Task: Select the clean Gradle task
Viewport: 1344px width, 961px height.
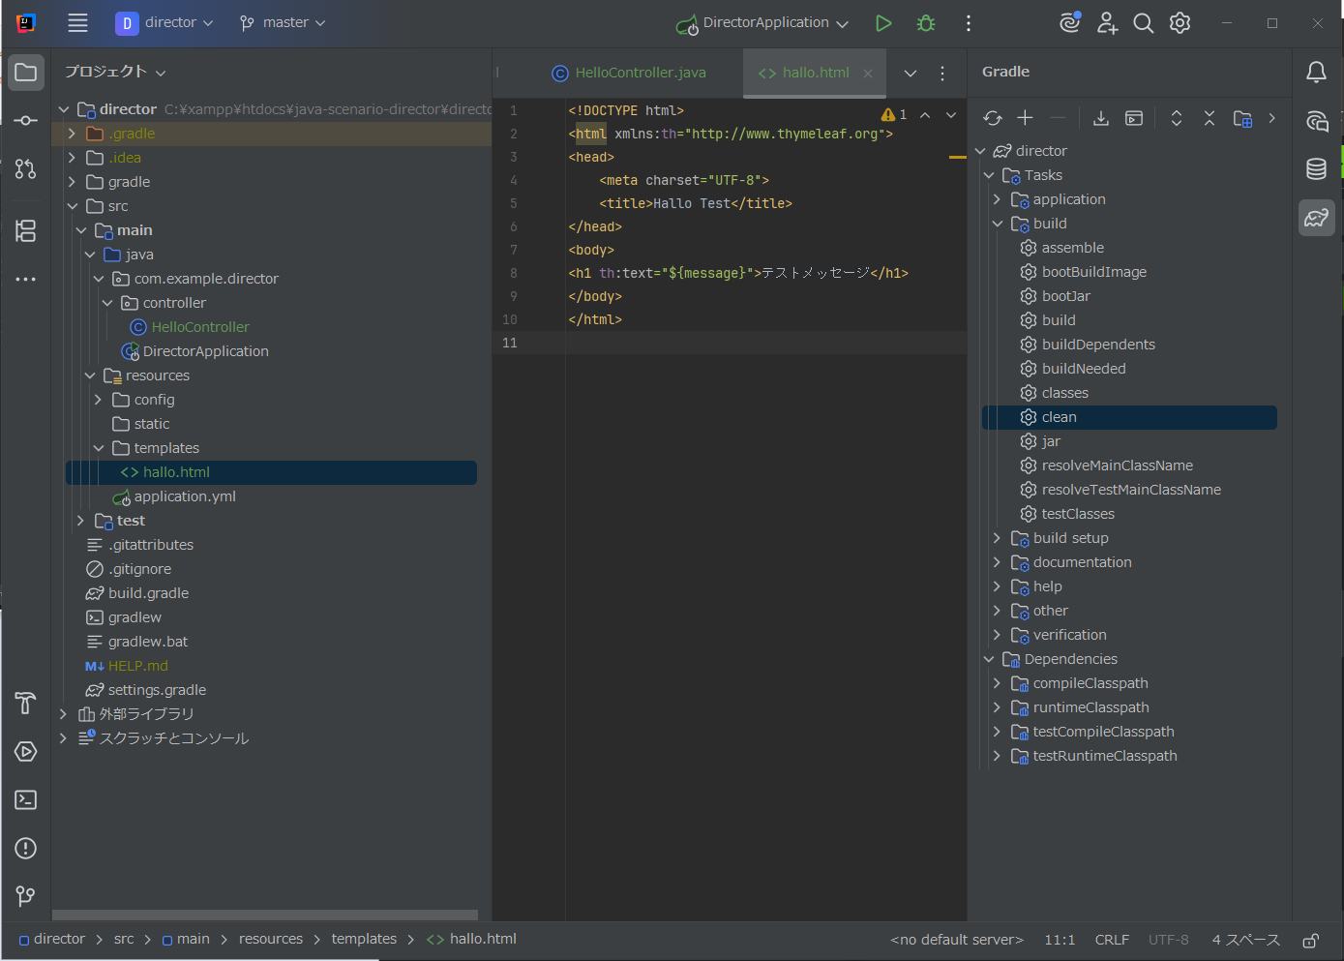Action: pos(1129,417)
